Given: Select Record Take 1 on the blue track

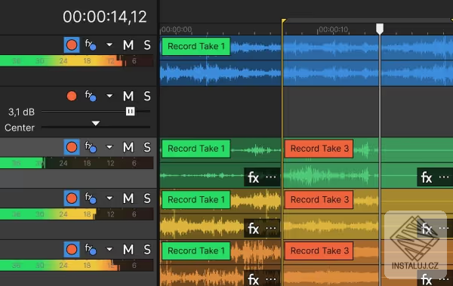Looking at the screenshot, I should coord(196,46).
